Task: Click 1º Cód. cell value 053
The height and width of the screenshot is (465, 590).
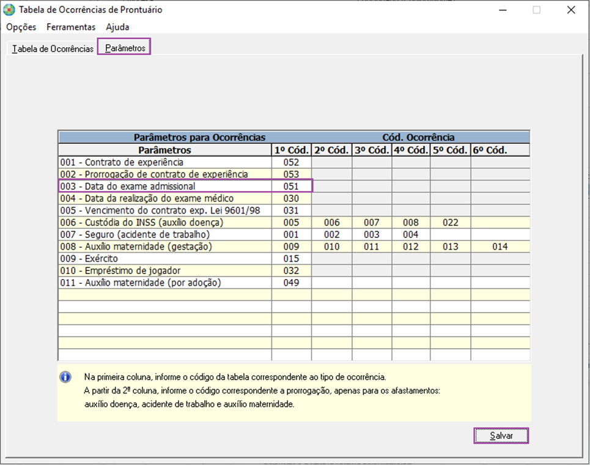Action: [291, 174]
